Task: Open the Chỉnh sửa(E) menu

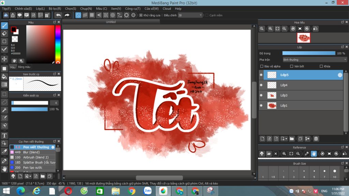Action: coord(23,9)
